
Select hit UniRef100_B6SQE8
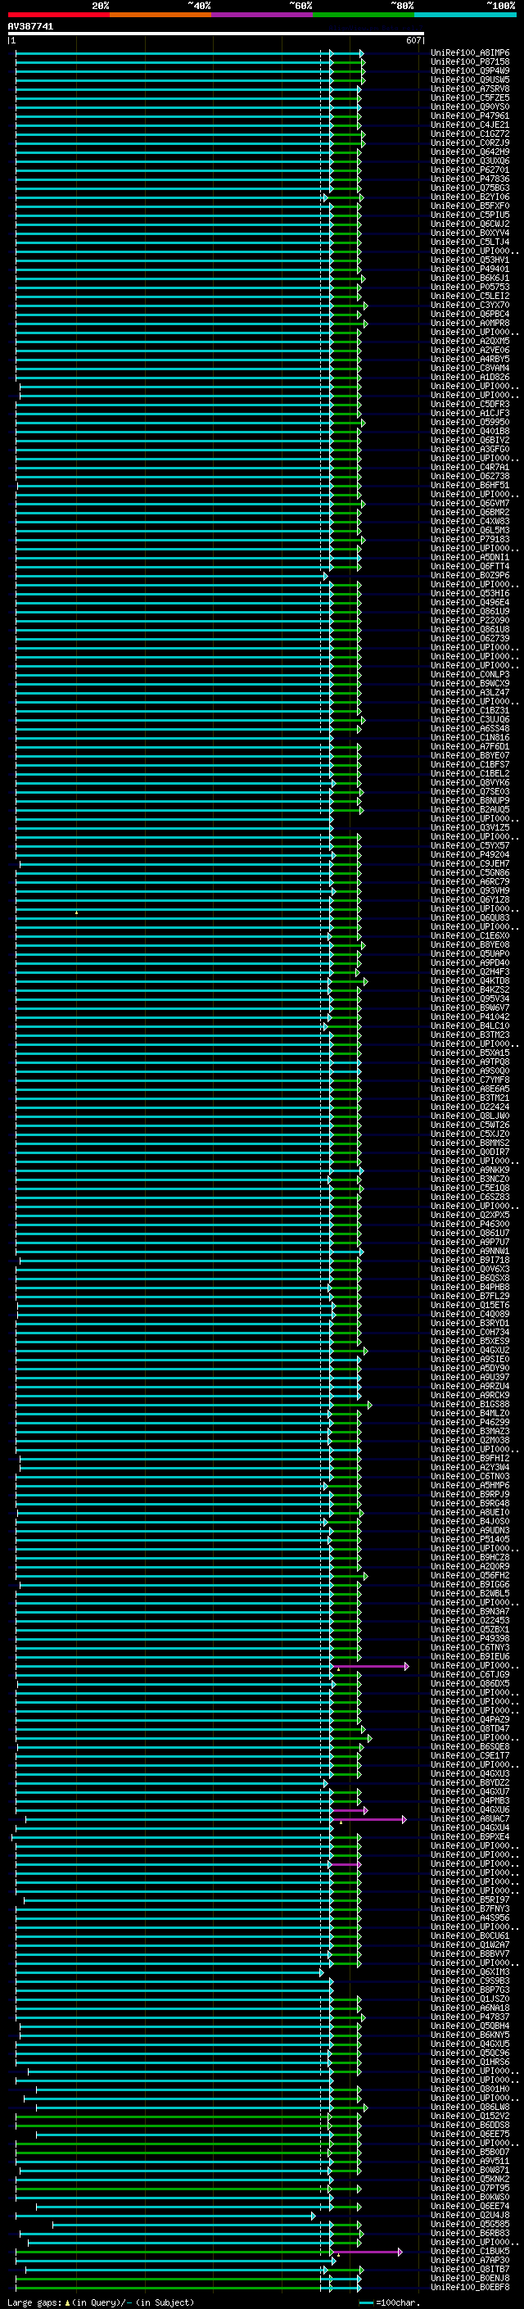(x=469, y=1746)
